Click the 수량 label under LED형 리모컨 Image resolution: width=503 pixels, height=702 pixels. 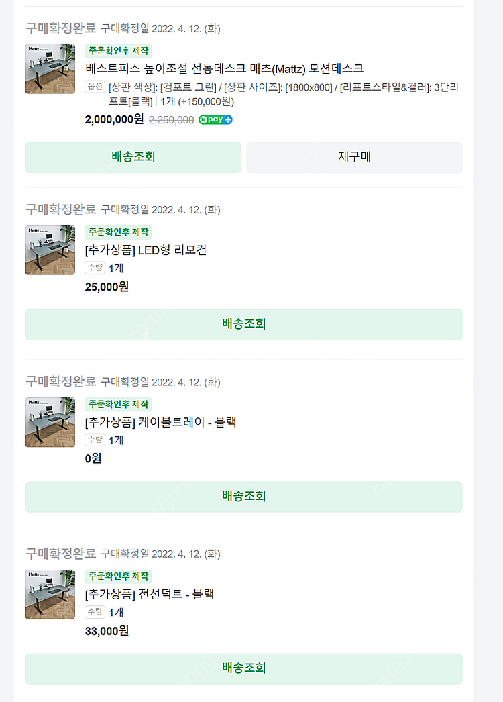click(95, 268)
